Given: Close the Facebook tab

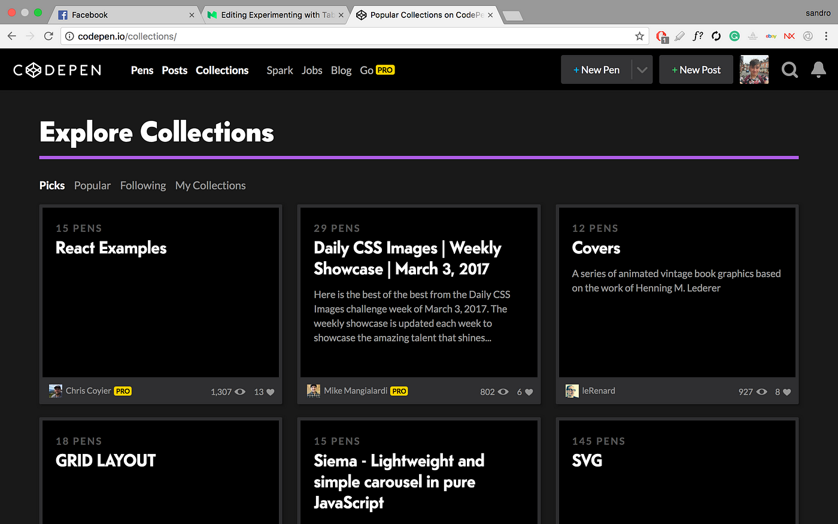Looking at the screenshot, I should 192,15.
